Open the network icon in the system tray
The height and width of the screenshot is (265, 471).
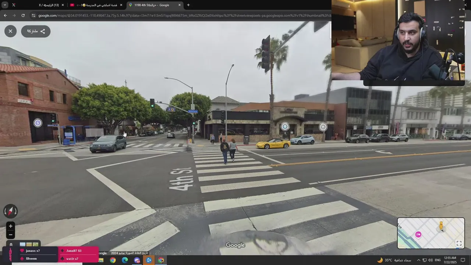click(x=424, y=260)
